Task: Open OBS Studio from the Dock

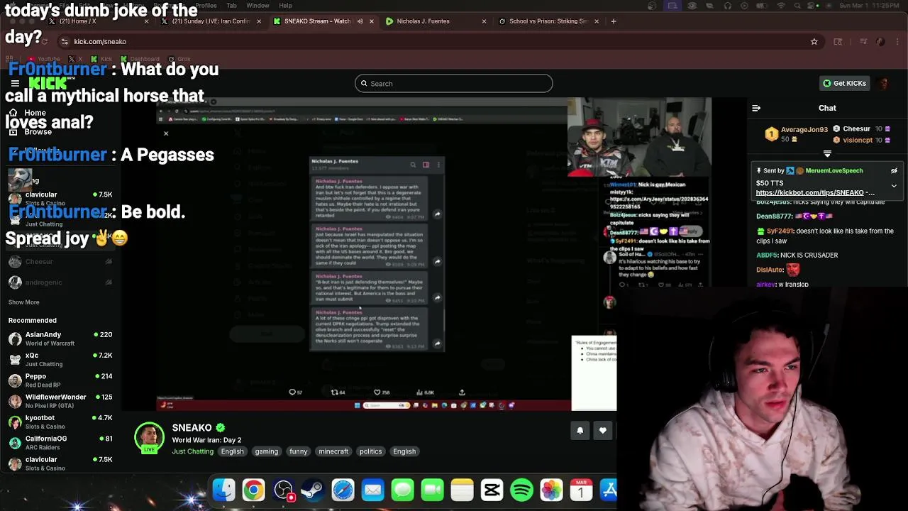Action: click(x=283, y=490)
